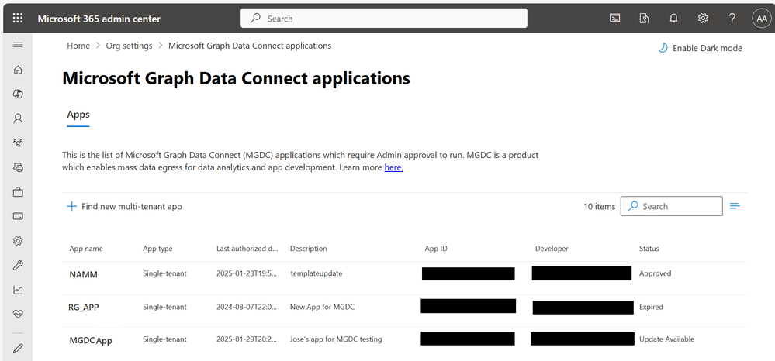Open Devices icon in the sidebar
The image size is (775, 361).
click(18, 167)
